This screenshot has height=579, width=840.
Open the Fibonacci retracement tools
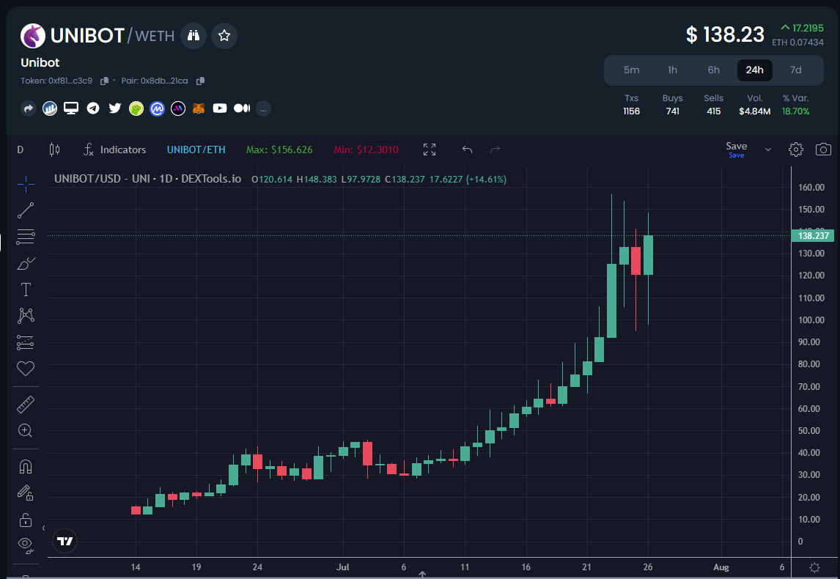(x=25, y=237)
